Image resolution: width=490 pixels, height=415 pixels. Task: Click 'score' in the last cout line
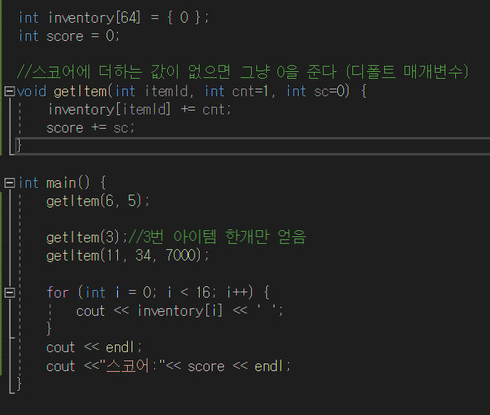tap(206, 367)
